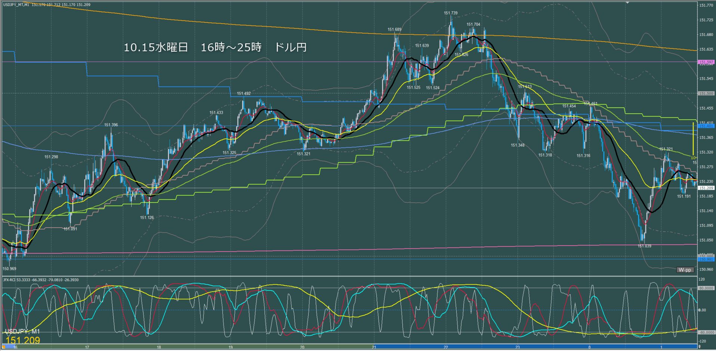The height and width of the screenshot is (351, 716).
Task: Click the large yellow 151.209 price display
Action: 23,341
